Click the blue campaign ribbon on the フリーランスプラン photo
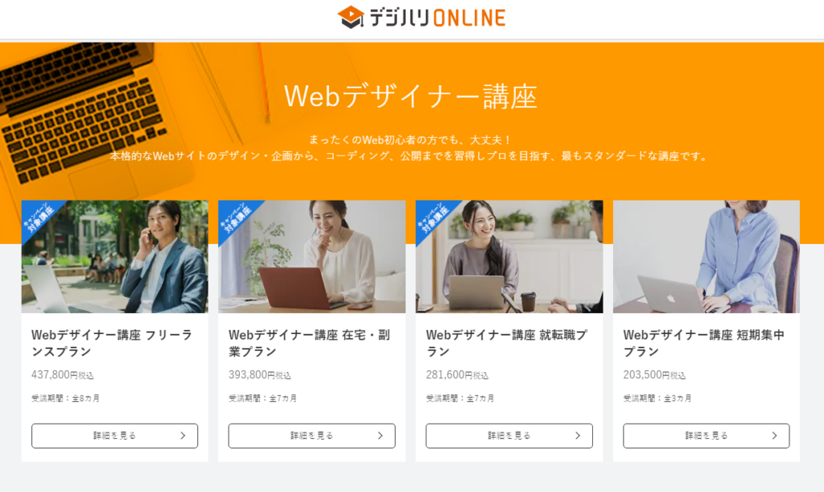This screenshot has height=492, width=824. coord(39,217)
